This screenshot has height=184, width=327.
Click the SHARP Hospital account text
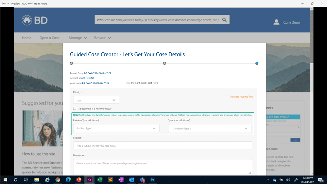coord(86,78)
